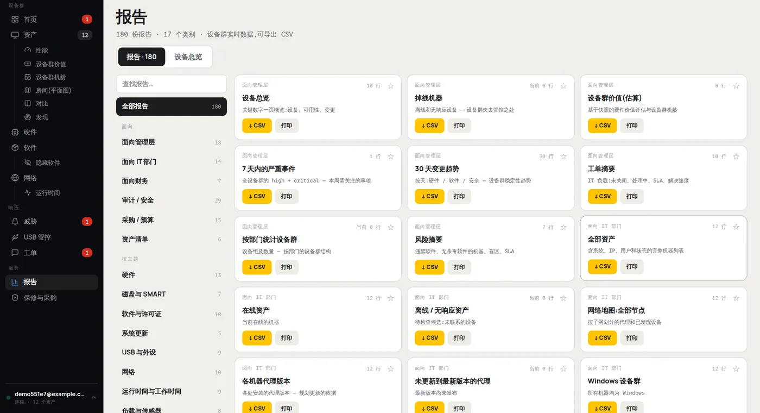
Task: Click the 软件 package icon
Action: (x=15, y=148)
